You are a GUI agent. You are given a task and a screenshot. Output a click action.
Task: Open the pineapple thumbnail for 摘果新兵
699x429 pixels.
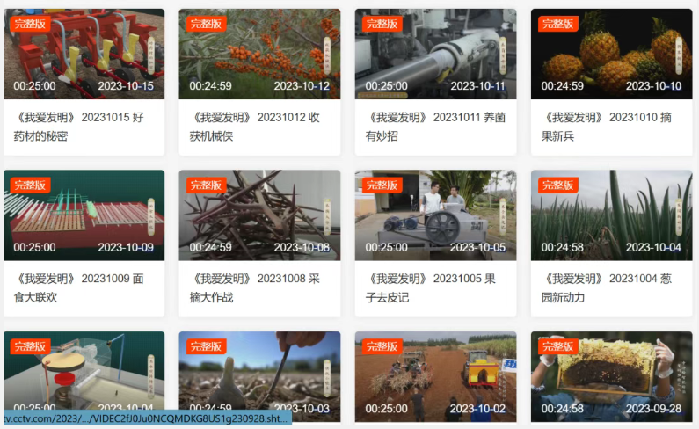611,55
